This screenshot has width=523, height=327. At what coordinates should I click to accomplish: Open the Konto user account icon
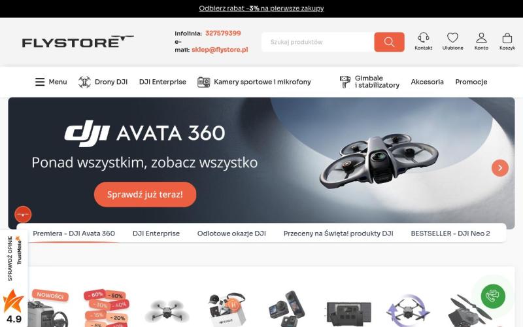[x=481, y=41]
